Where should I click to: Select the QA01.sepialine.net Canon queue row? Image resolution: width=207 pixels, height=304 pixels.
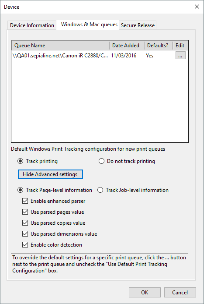(x=100, y=56)
